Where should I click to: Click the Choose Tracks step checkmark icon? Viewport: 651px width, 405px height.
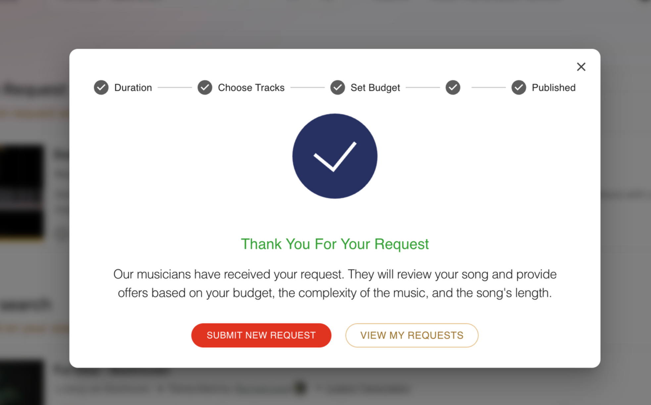pyautogui.click(x=205, y=87)
